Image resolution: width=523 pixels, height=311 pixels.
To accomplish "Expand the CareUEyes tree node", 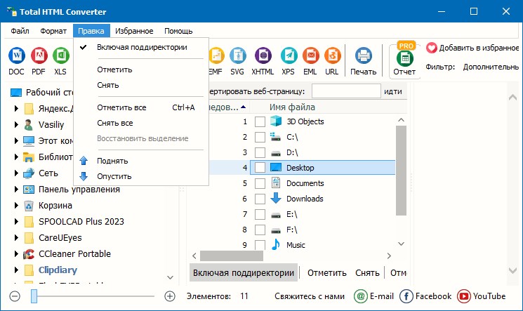I will (x=16, y=237).
